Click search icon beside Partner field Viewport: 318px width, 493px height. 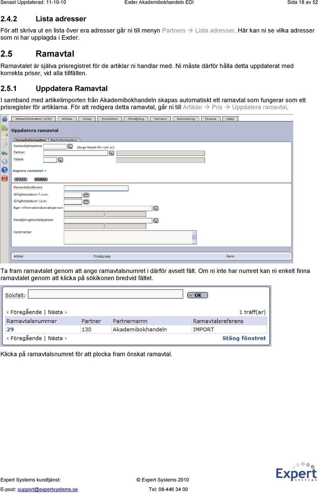coord(111,153)
